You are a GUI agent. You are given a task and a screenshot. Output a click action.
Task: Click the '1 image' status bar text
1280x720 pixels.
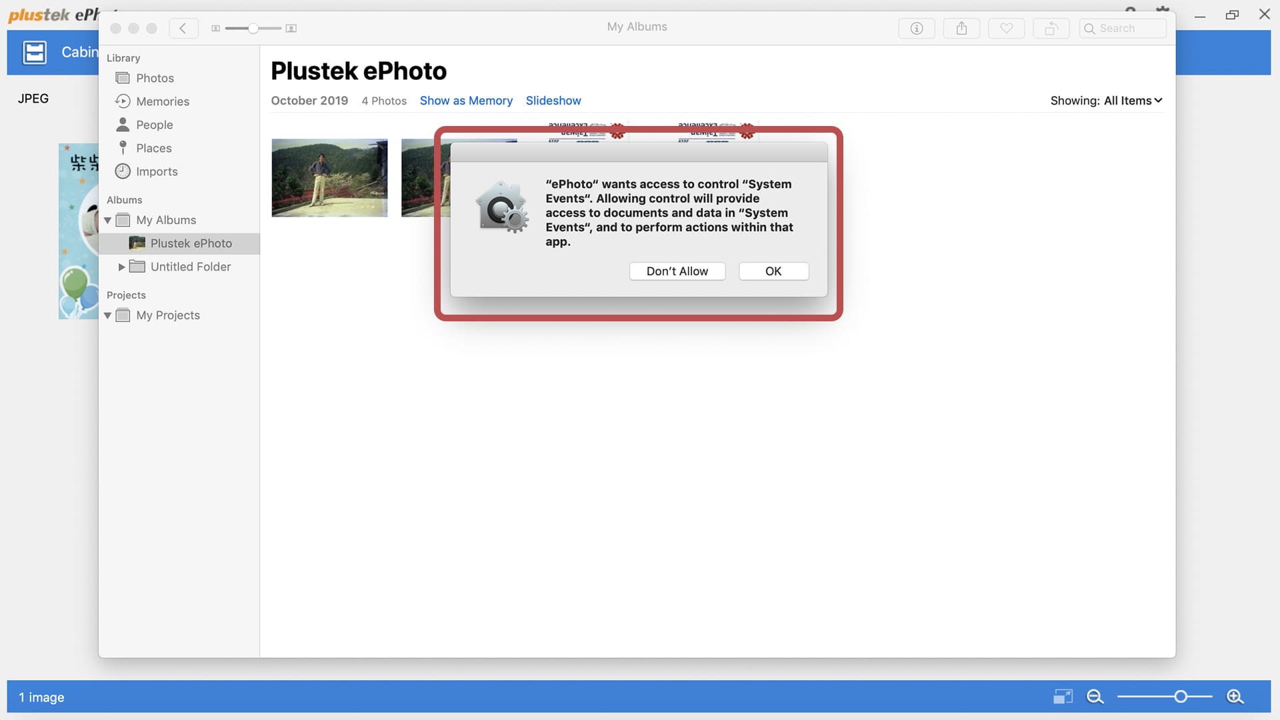tap(41, 697)
